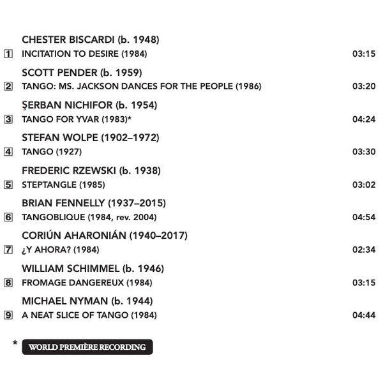Click the Tangoblique duration 04:54
The image size is (383, 383).
click(364, 217)
